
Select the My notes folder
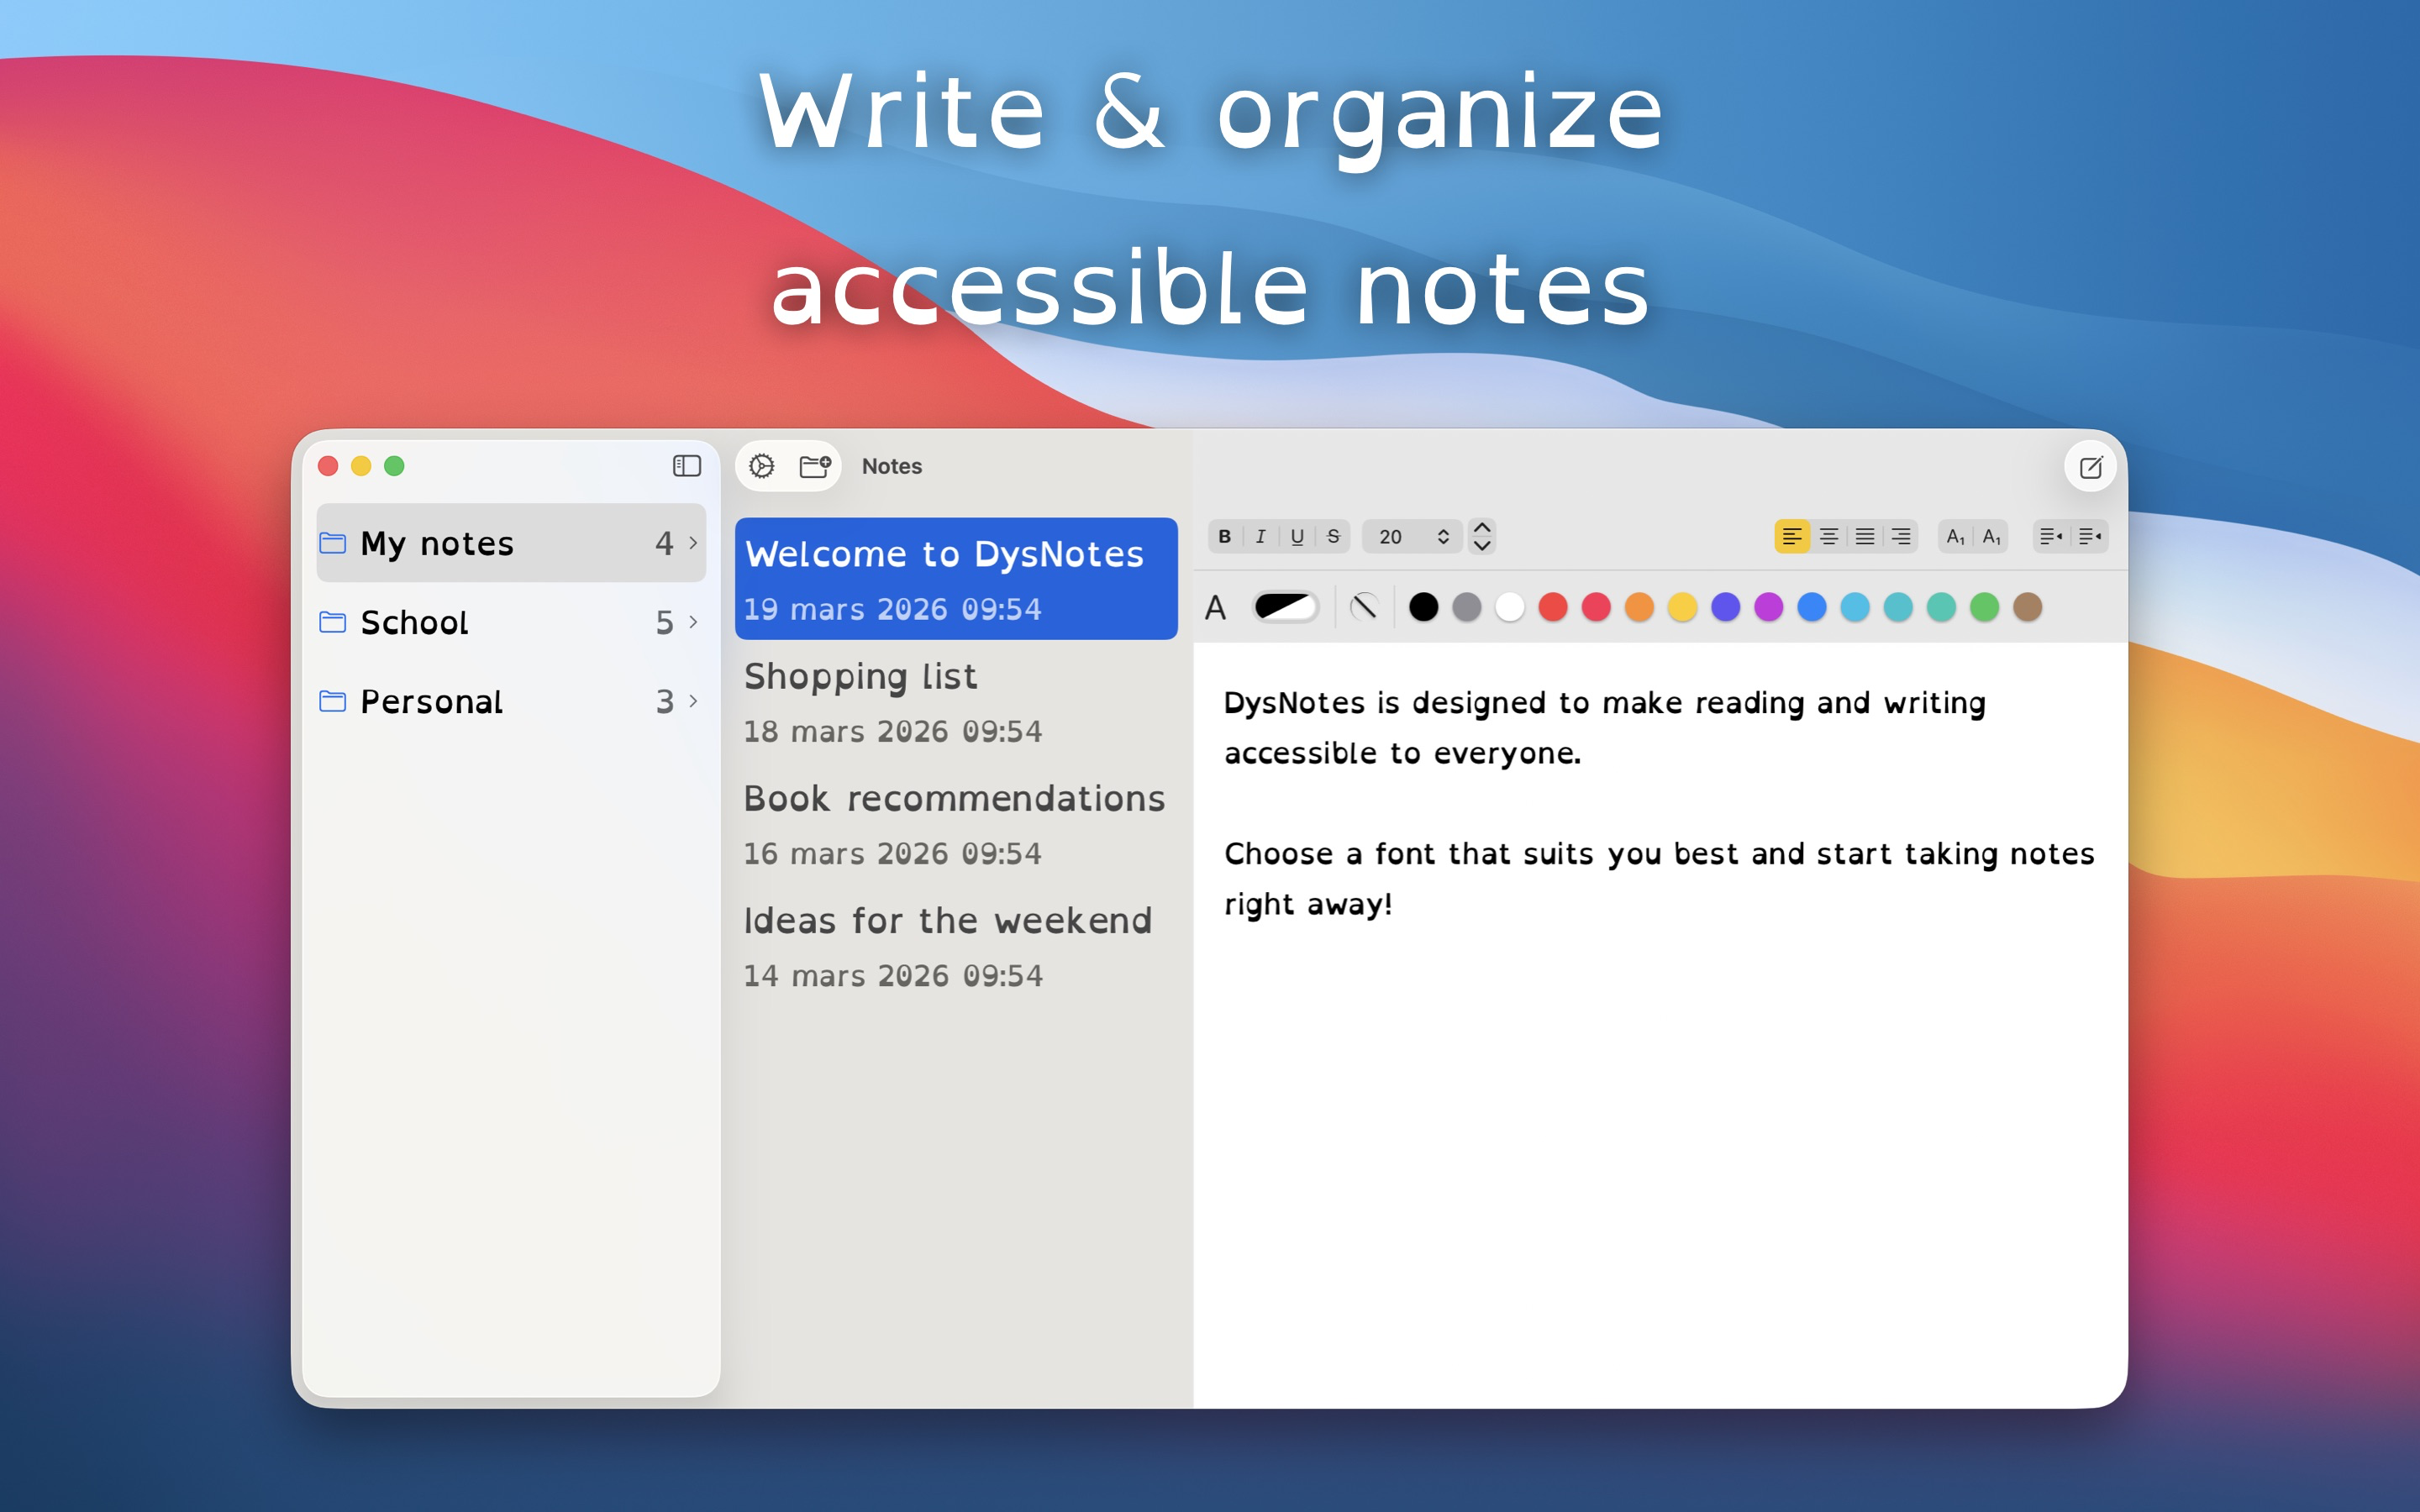511,543
